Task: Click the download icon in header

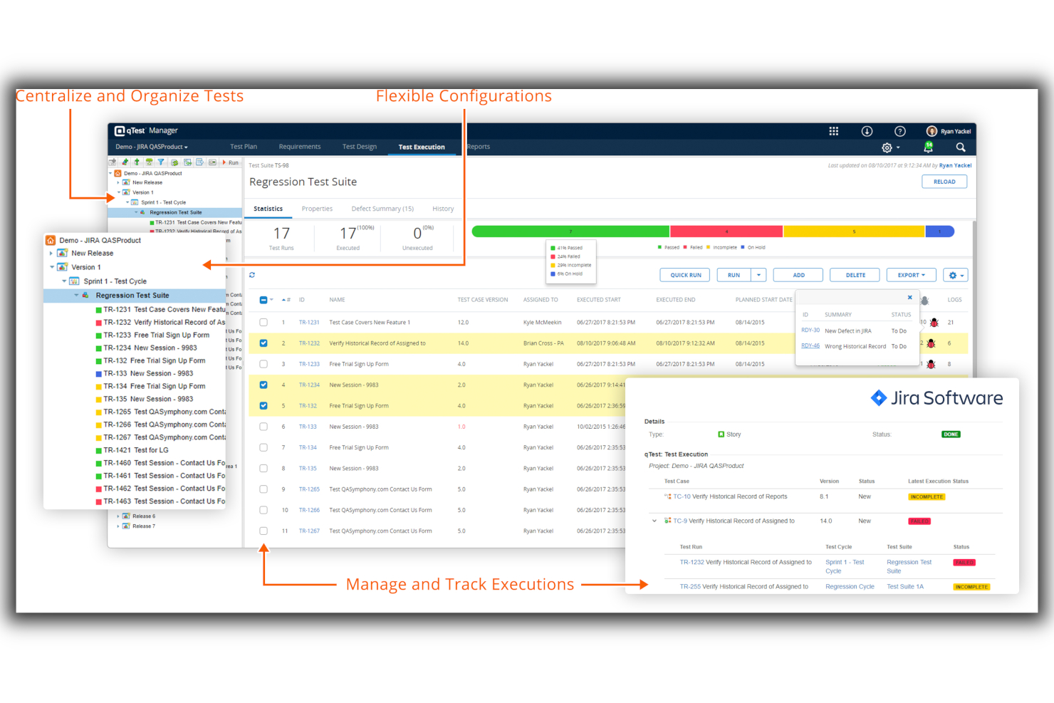Action: point(867,131)
